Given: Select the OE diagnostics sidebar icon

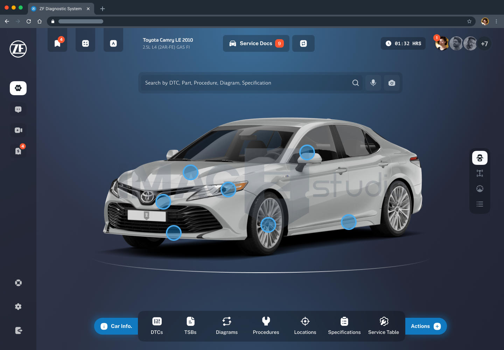Looking at the screenshot, I should [18, 88].
